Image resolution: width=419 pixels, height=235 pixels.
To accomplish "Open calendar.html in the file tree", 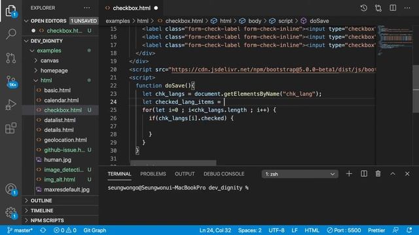I will click(62, 100).
